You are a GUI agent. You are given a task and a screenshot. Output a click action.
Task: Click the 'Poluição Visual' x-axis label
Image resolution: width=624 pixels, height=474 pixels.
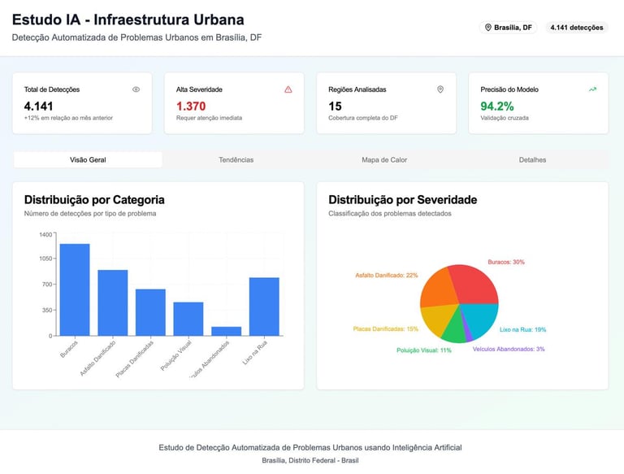pos(175,355)
